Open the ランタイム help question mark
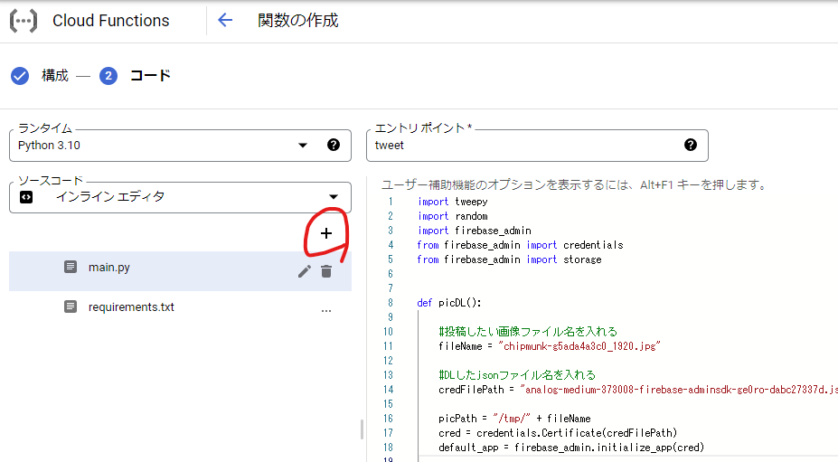 click(334, 145)
